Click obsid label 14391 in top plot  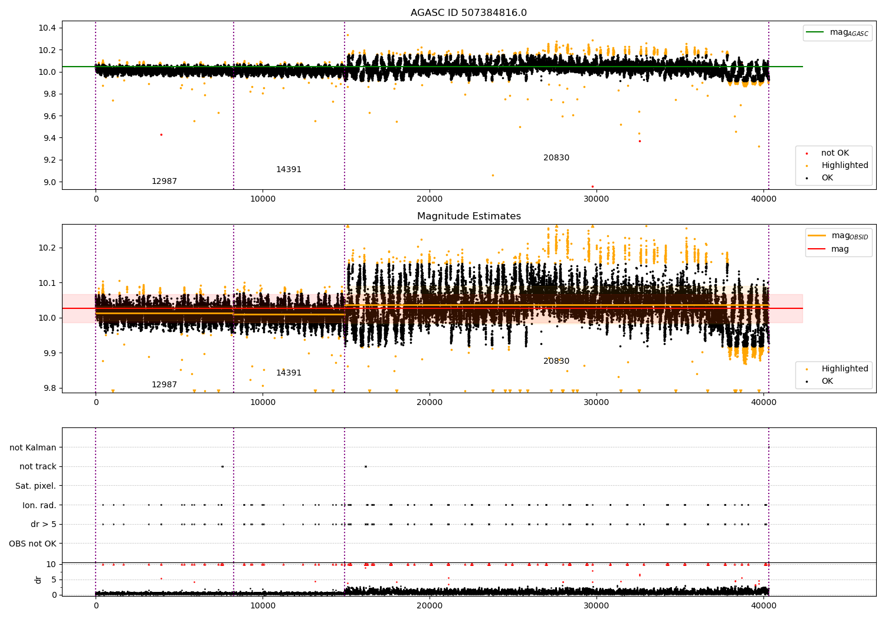point(289,170)
